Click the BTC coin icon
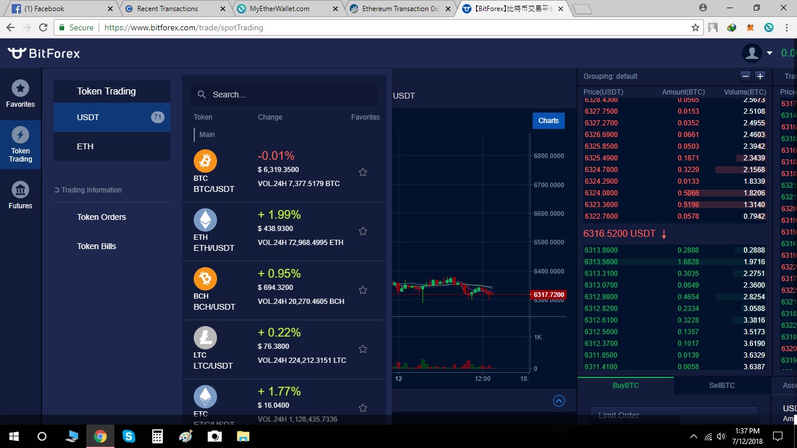The width and height of the screenshot is (797, 448). coord(205,161)
